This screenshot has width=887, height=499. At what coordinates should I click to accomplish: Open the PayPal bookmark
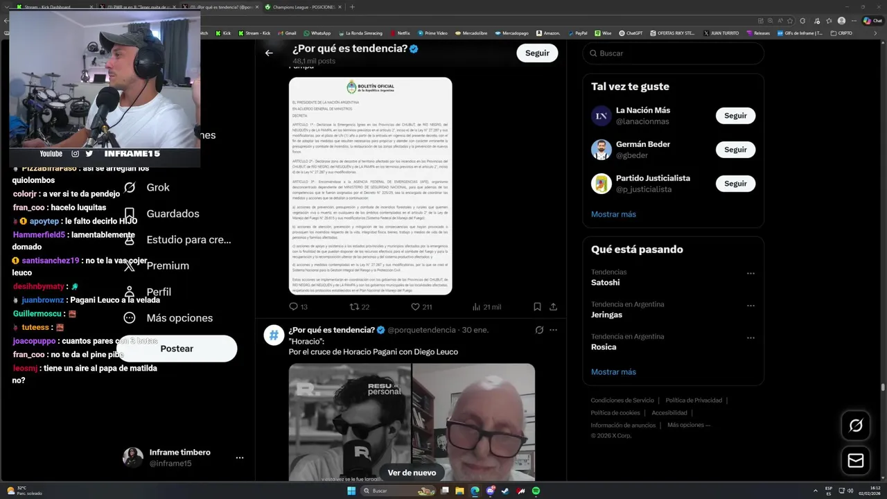[x=577, y=33]
